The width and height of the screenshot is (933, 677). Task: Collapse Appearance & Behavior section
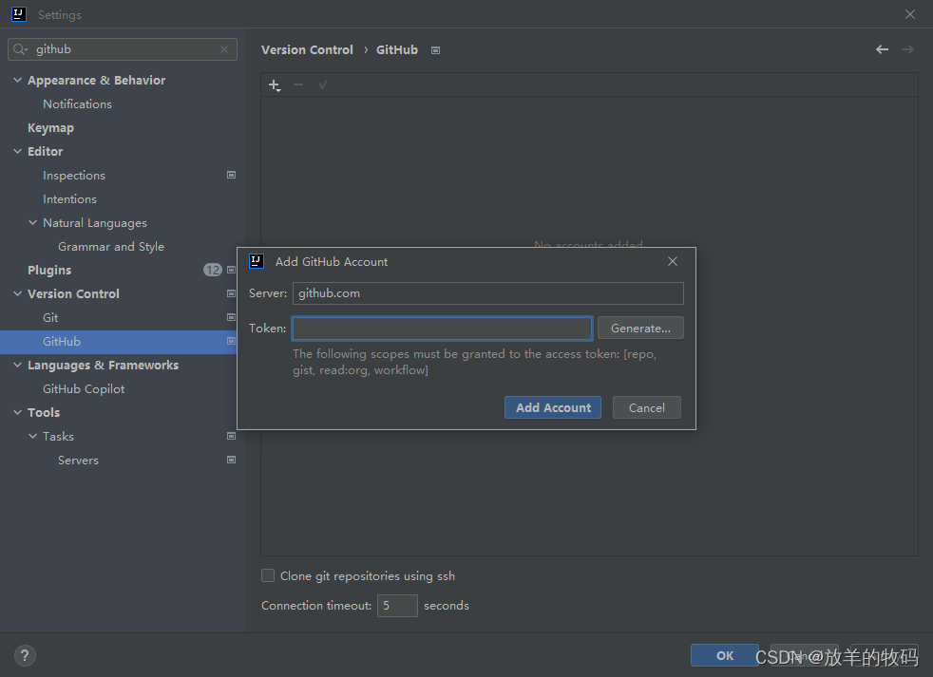(17, 80)
